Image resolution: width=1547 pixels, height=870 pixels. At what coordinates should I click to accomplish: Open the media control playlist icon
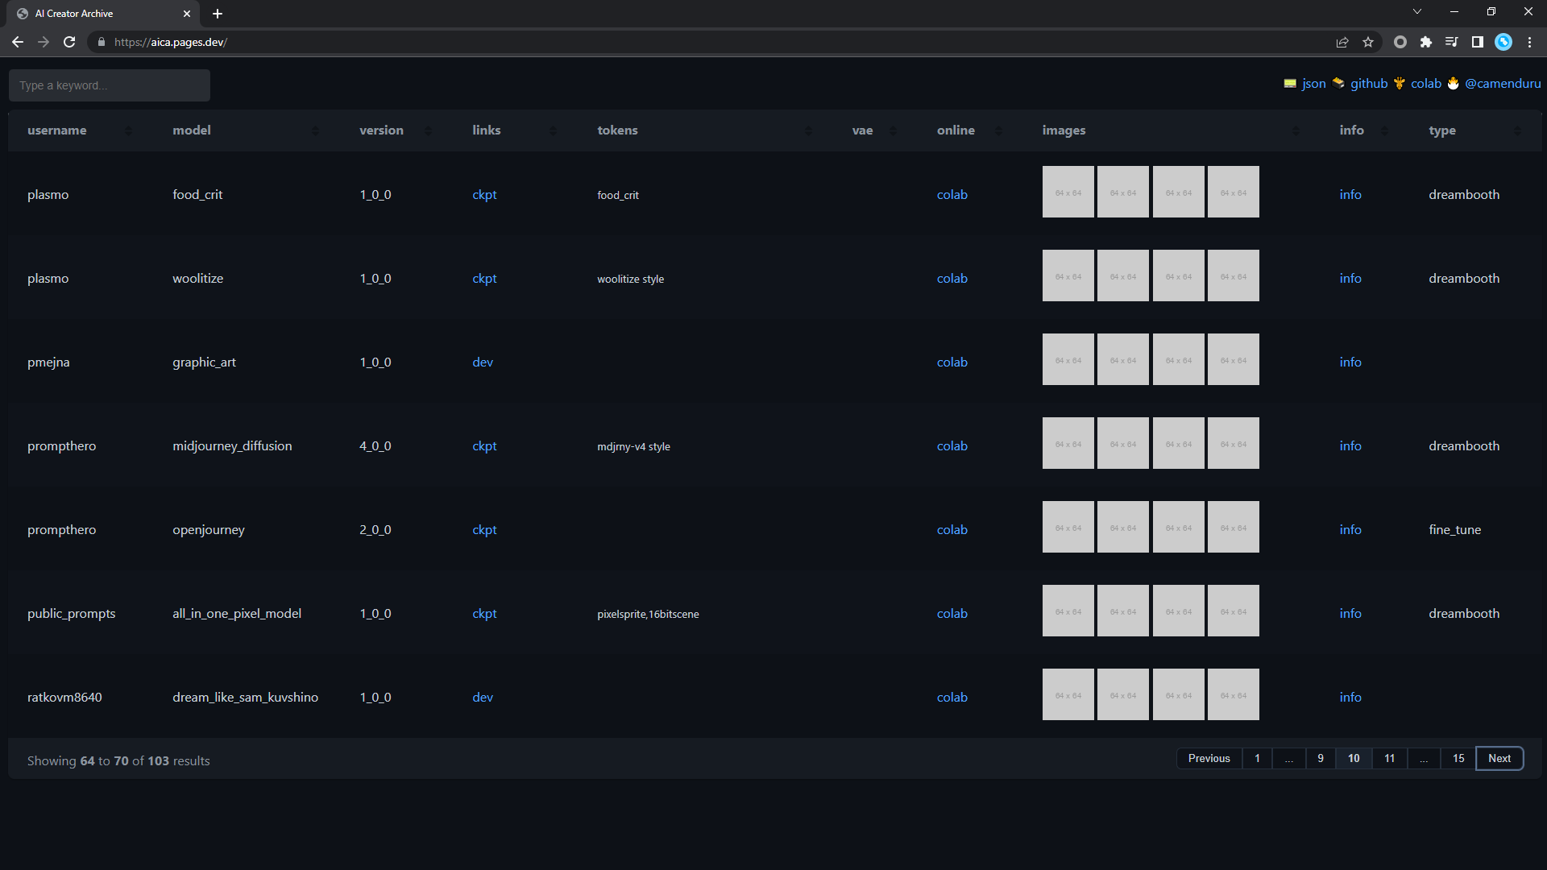(1452, 43)
